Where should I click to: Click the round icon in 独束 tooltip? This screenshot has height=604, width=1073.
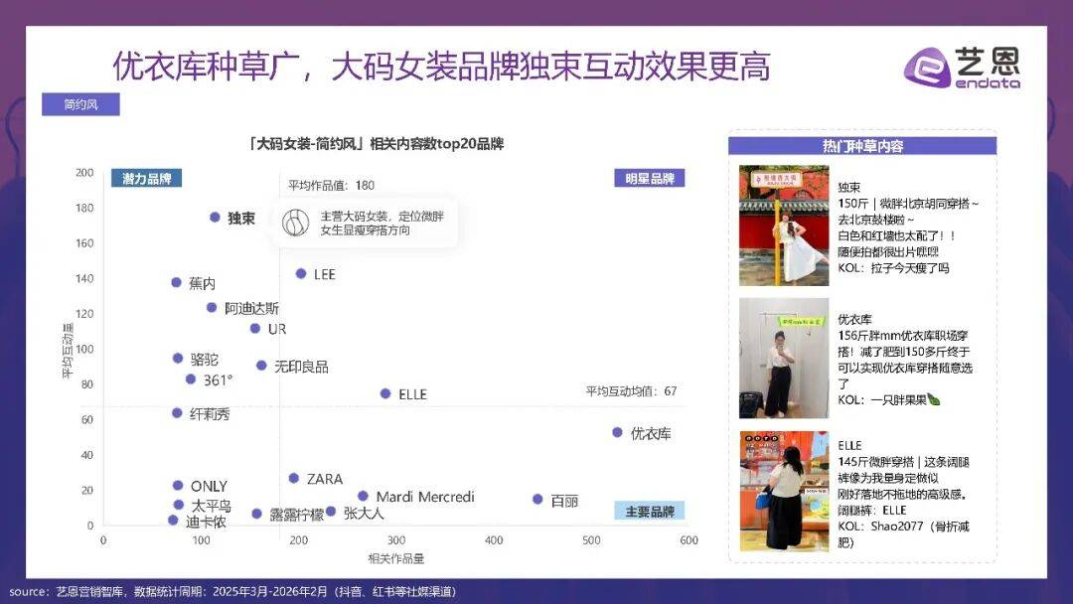point(296,224)
